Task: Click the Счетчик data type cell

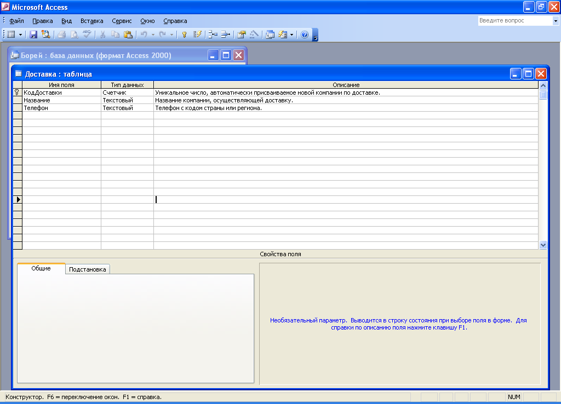Action: point(127,93)
